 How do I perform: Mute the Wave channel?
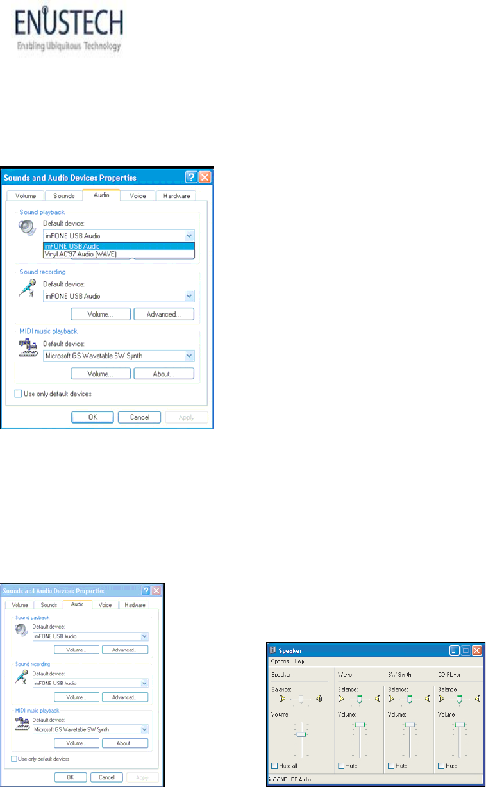point(341,766)
